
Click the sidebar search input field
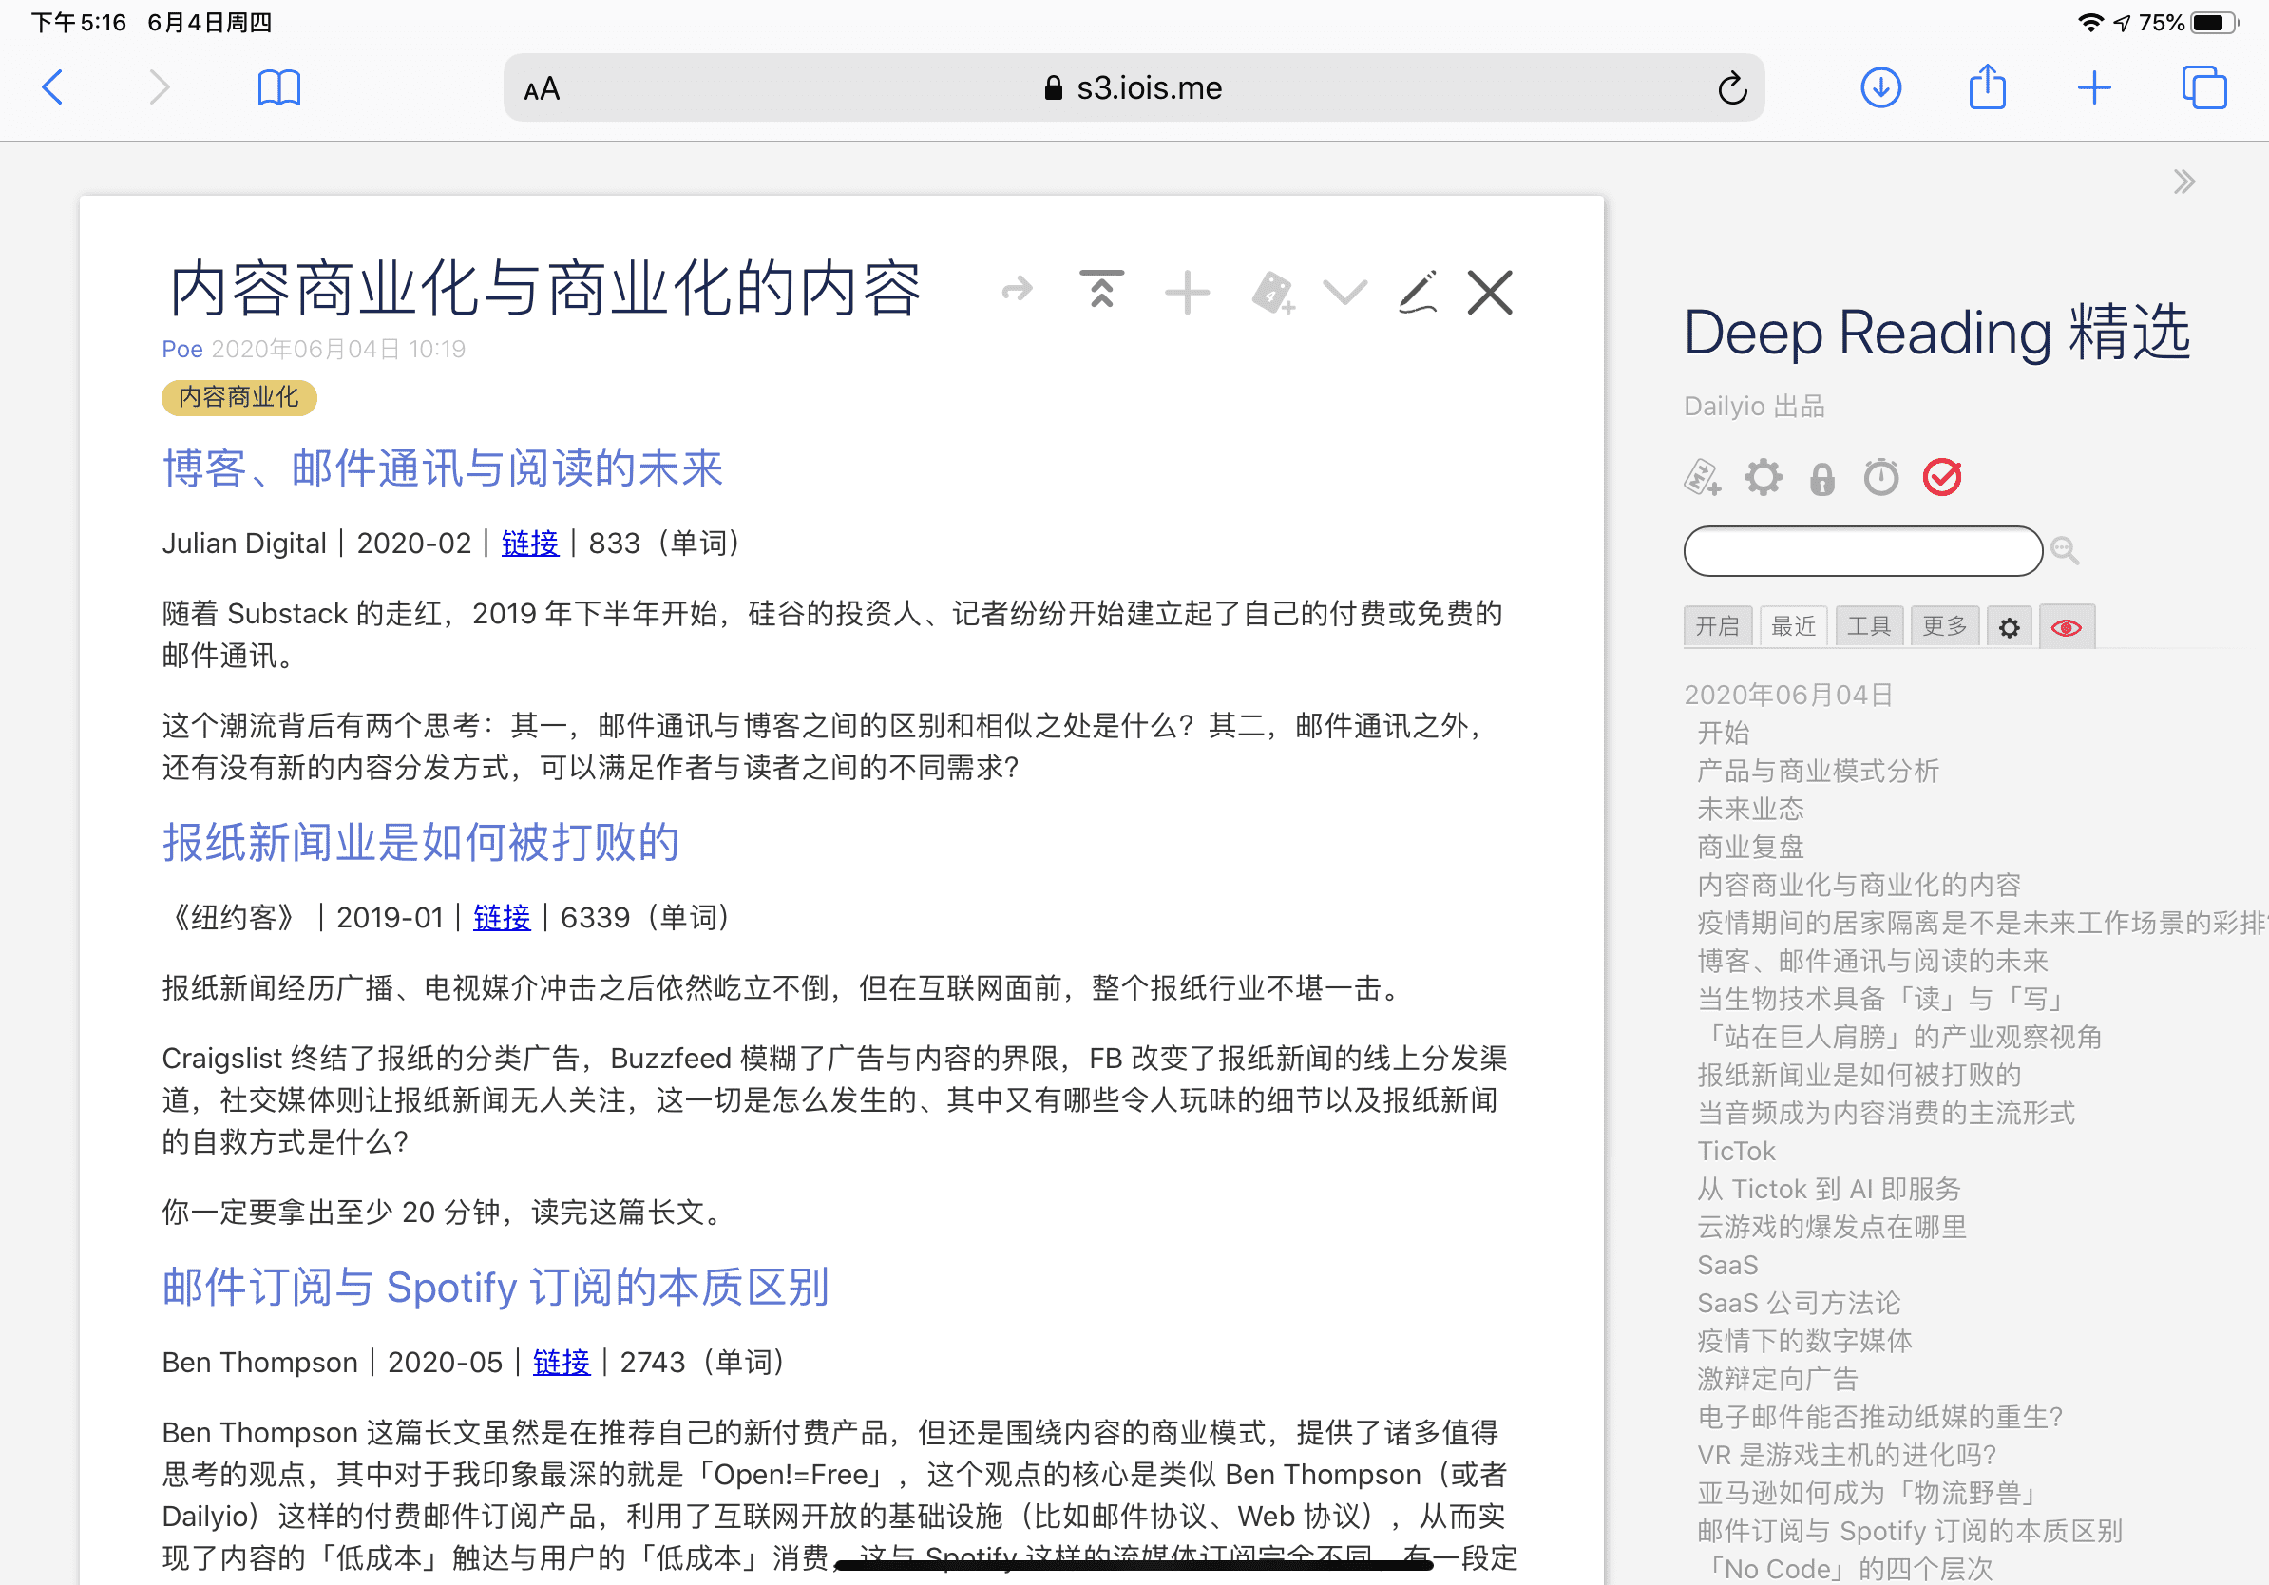[1861, 550]
